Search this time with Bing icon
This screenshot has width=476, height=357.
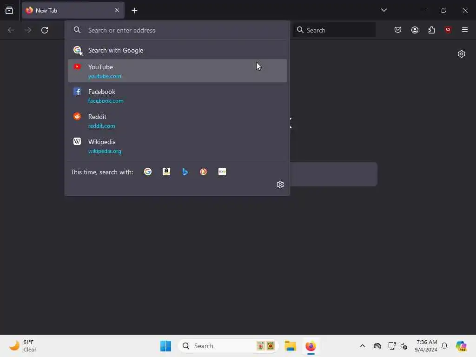(185, 172)
